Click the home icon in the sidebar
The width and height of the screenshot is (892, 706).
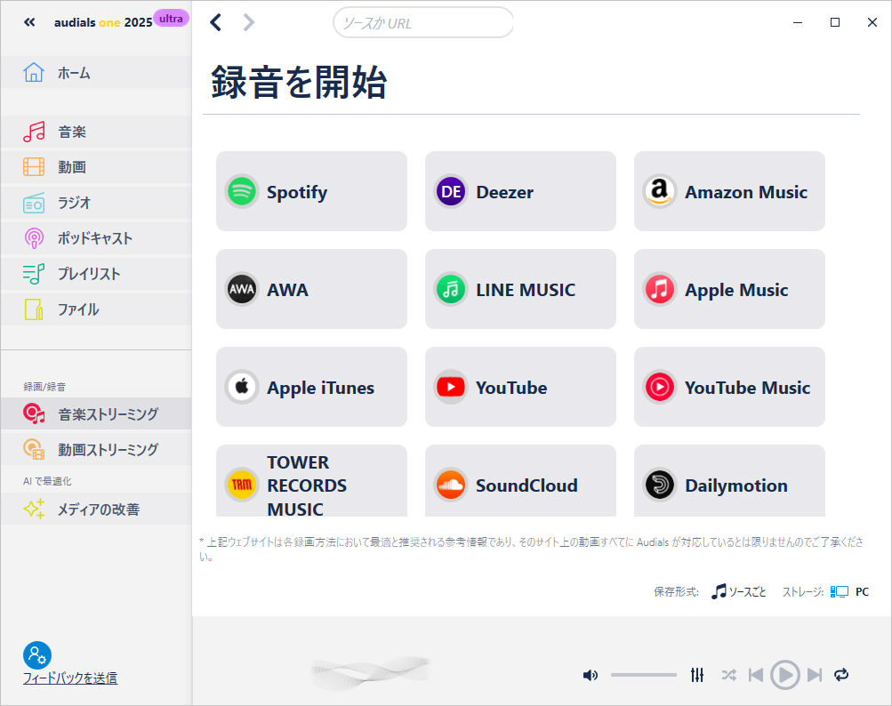(34, 72)
